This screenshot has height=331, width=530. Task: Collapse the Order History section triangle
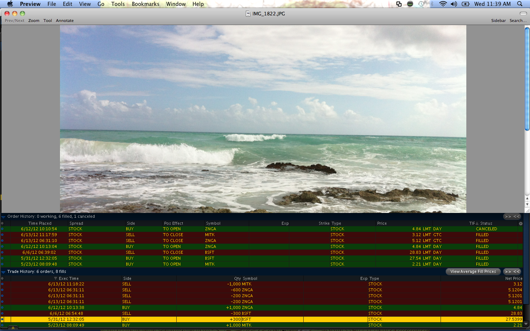[x=3, y=217]
